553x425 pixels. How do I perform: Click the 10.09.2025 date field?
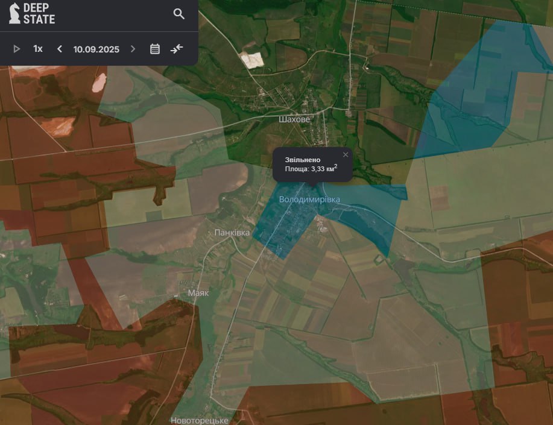(x=96, y=49)
